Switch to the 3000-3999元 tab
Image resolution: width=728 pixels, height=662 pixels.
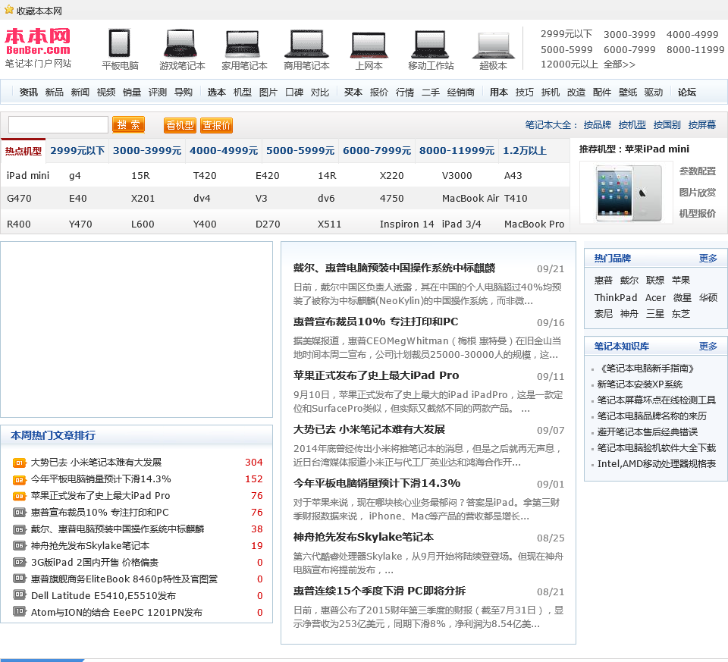point(147,151)
